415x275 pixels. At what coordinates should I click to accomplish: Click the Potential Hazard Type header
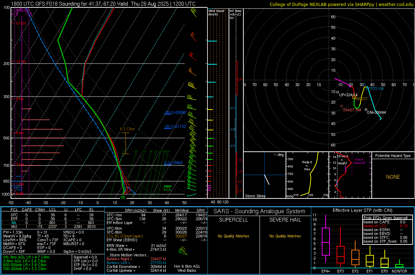pos(393,156)
